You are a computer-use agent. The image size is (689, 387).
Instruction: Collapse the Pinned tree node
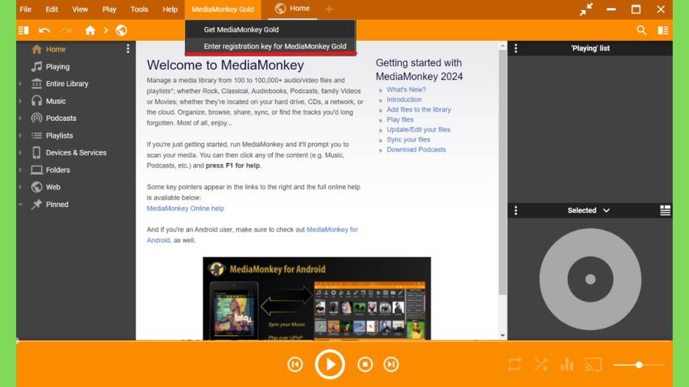pyautogui.click(x=20, y=204)
